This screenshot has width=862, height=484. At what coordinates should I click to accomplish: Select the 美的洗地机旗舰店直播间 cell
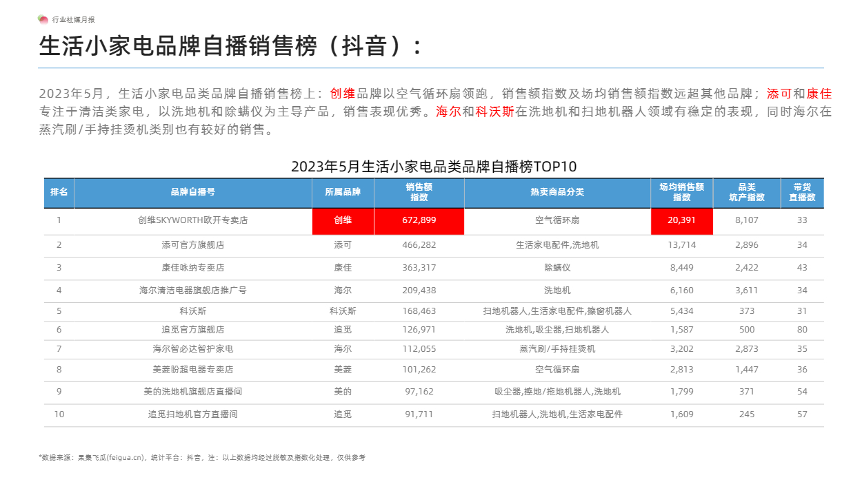[x=193, y=392]
